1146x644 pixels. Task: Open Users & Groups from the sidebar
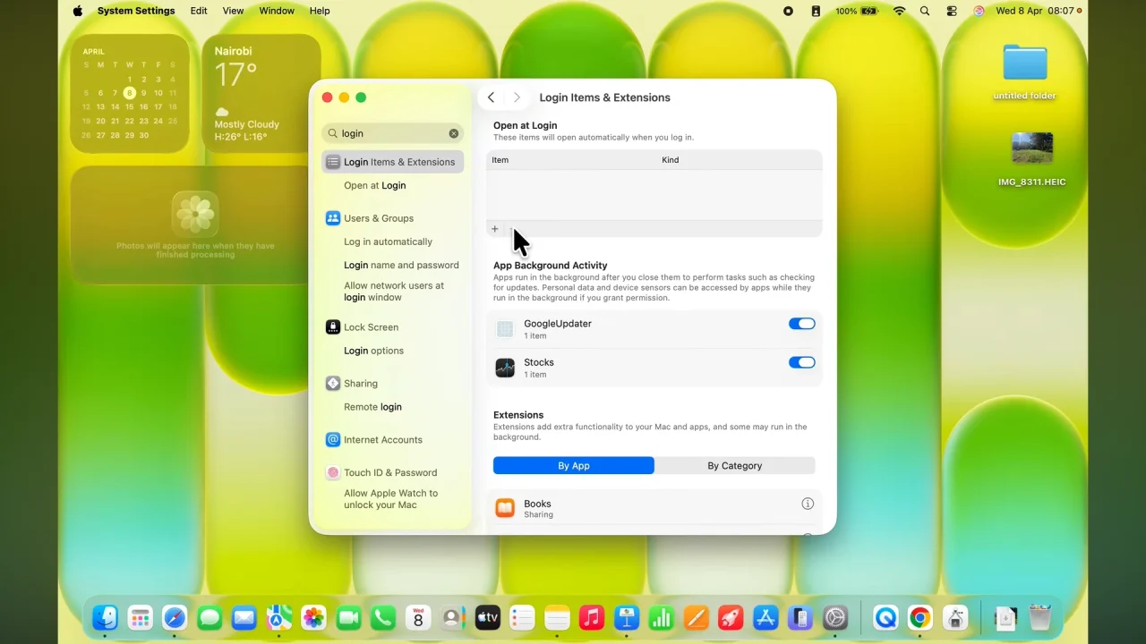point(332,218)
